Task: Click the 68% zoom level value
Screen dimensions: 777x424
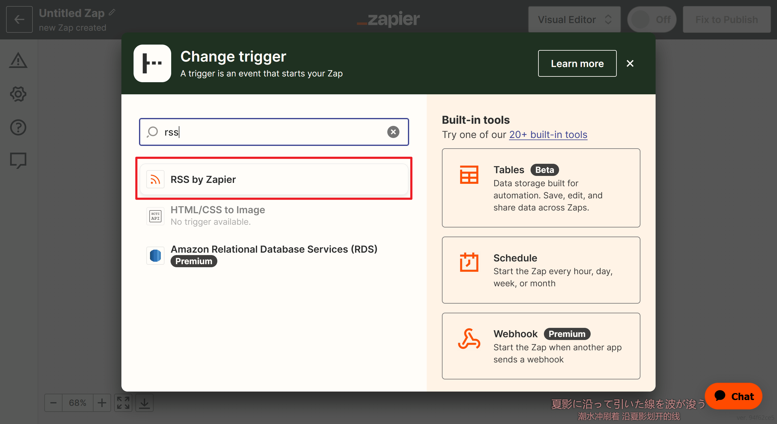Action: (x=78, y=403)
